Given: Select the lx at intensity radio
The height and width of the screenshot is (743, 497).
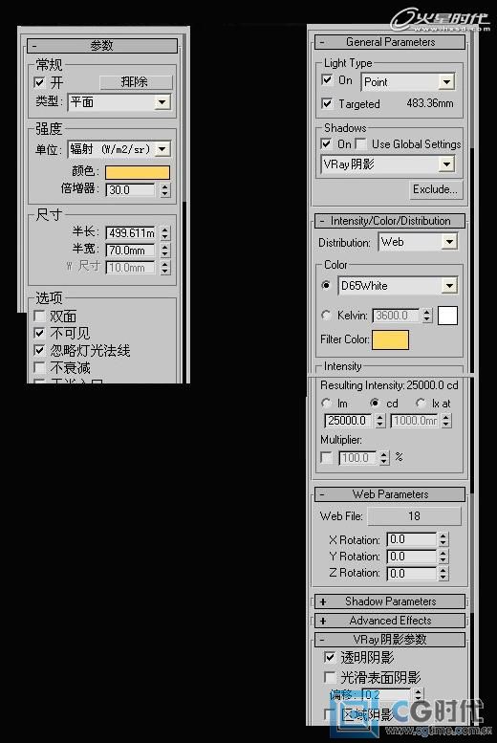Looking at the screenshot, I should tap(421, 404).
